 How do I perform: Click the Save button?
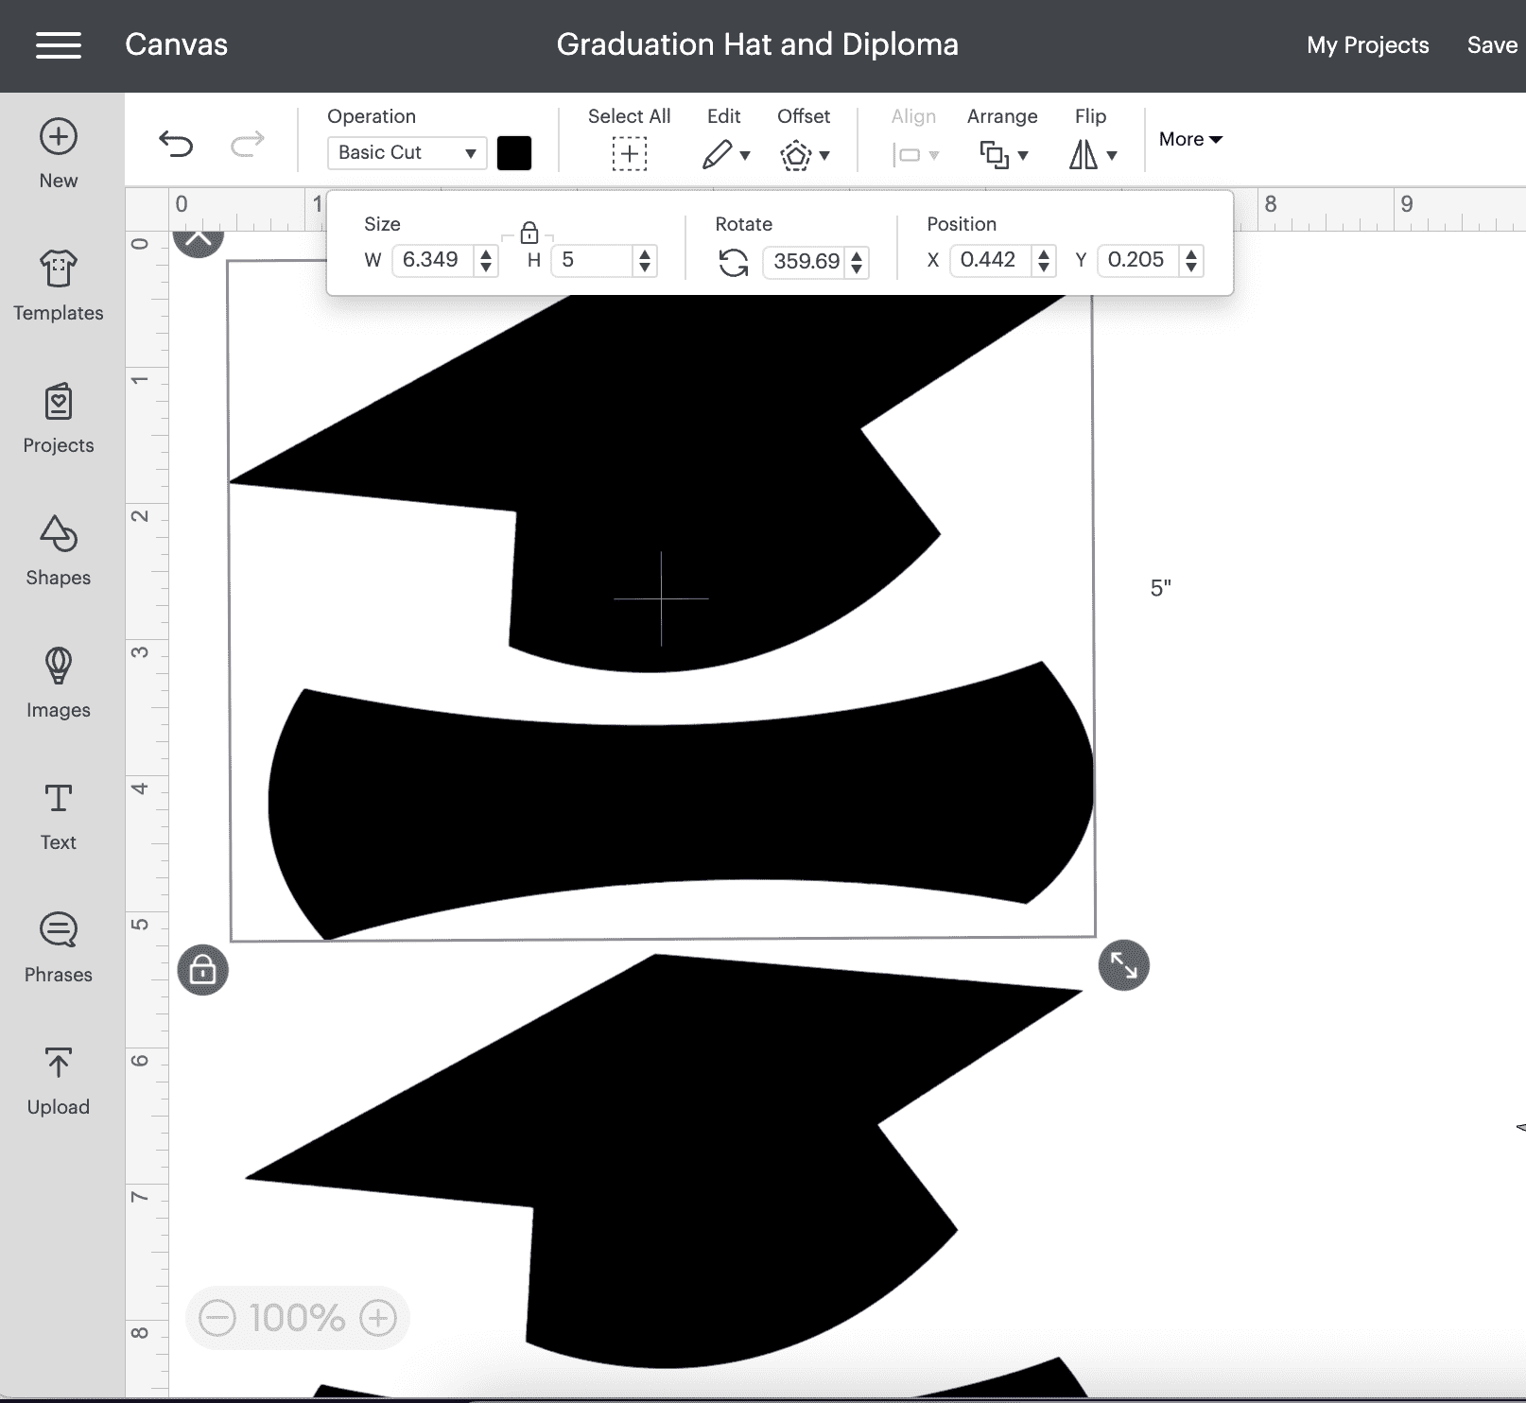[1492, 45]
